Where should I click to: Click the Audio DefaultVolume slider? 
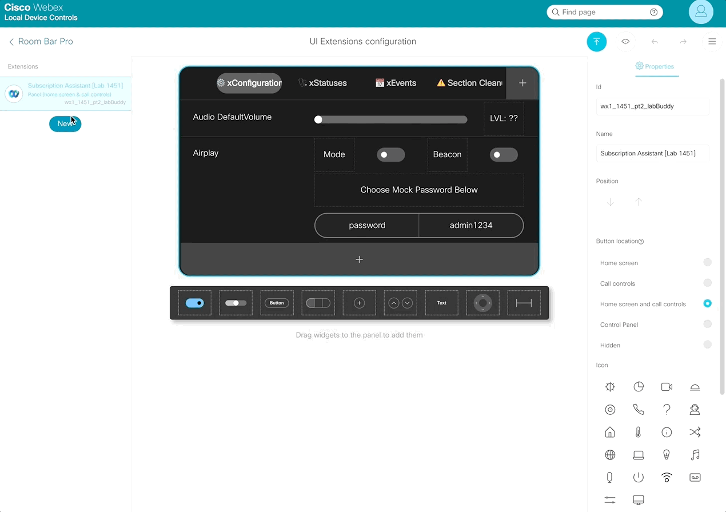click(x=391, y=119)
